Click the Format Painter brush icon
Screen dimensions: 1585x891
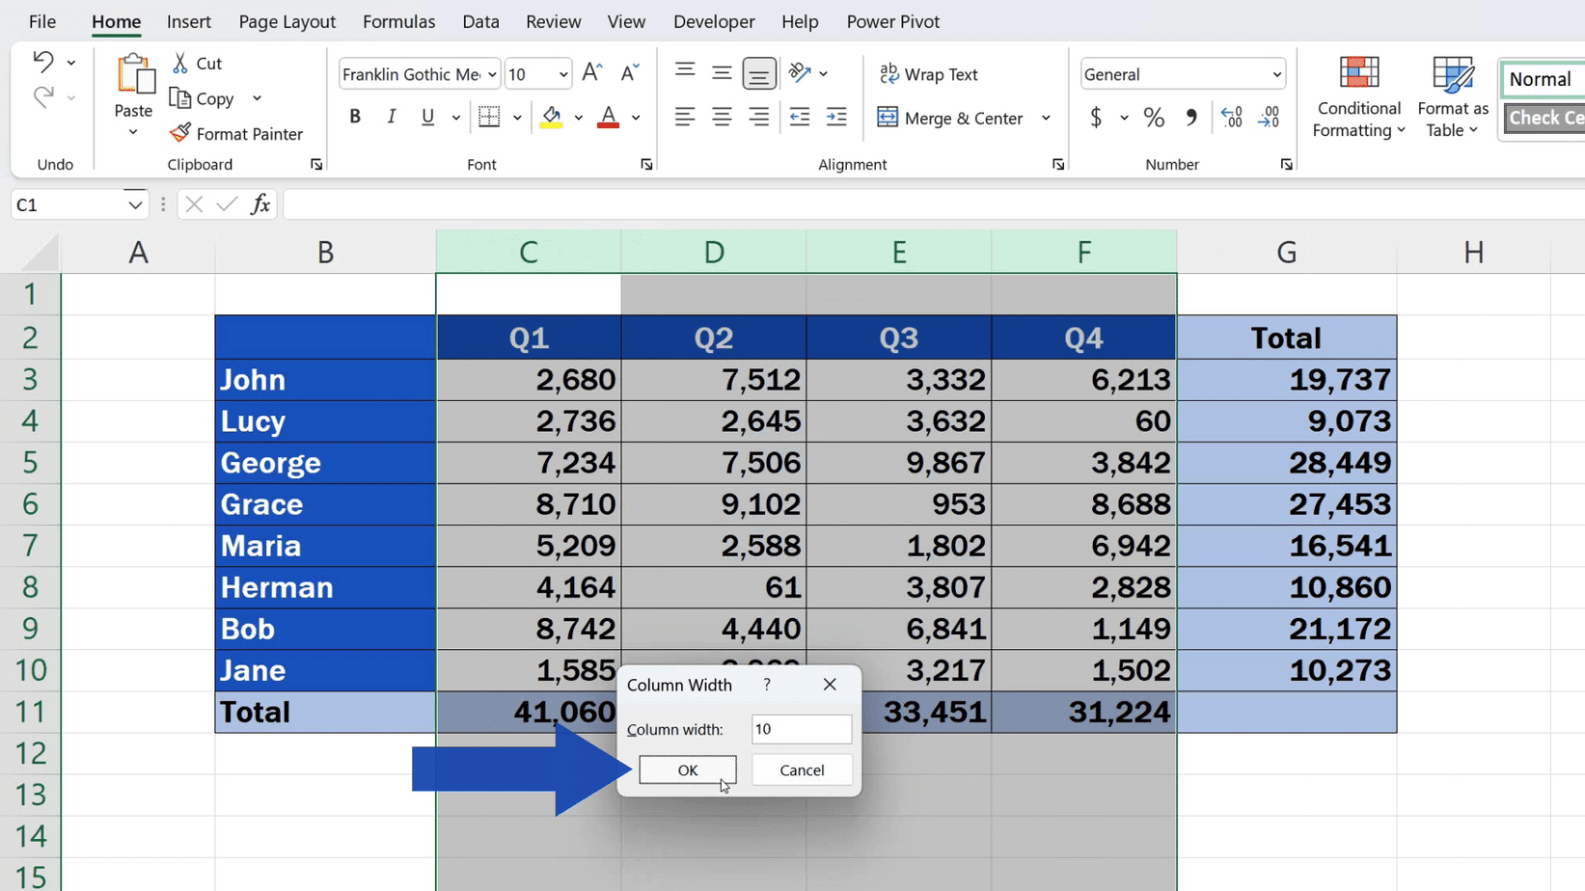180,133
